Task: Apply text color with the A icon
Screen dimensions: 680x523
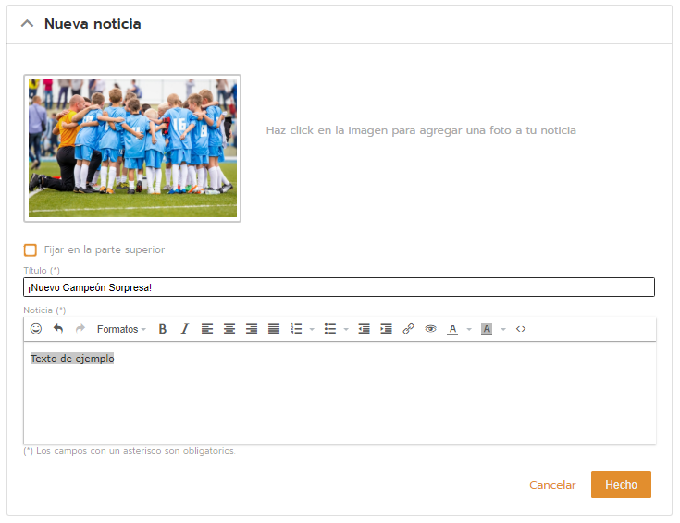Action: tap(452, 330)
